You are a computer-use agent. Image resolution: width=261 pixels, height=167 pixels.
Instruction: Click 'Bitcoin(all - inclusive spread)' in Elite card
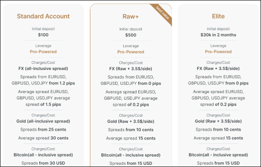pos(218,155)
